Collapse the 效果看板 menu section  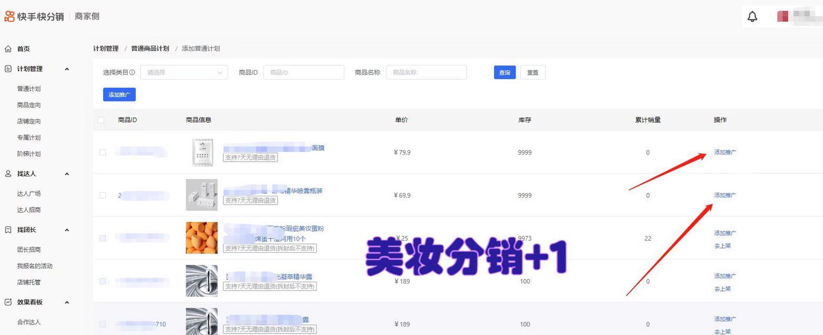click(67, 302)
